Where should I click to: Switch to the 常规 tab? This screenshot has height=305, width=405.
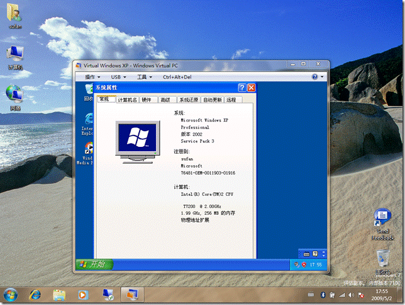pos(106,99)
